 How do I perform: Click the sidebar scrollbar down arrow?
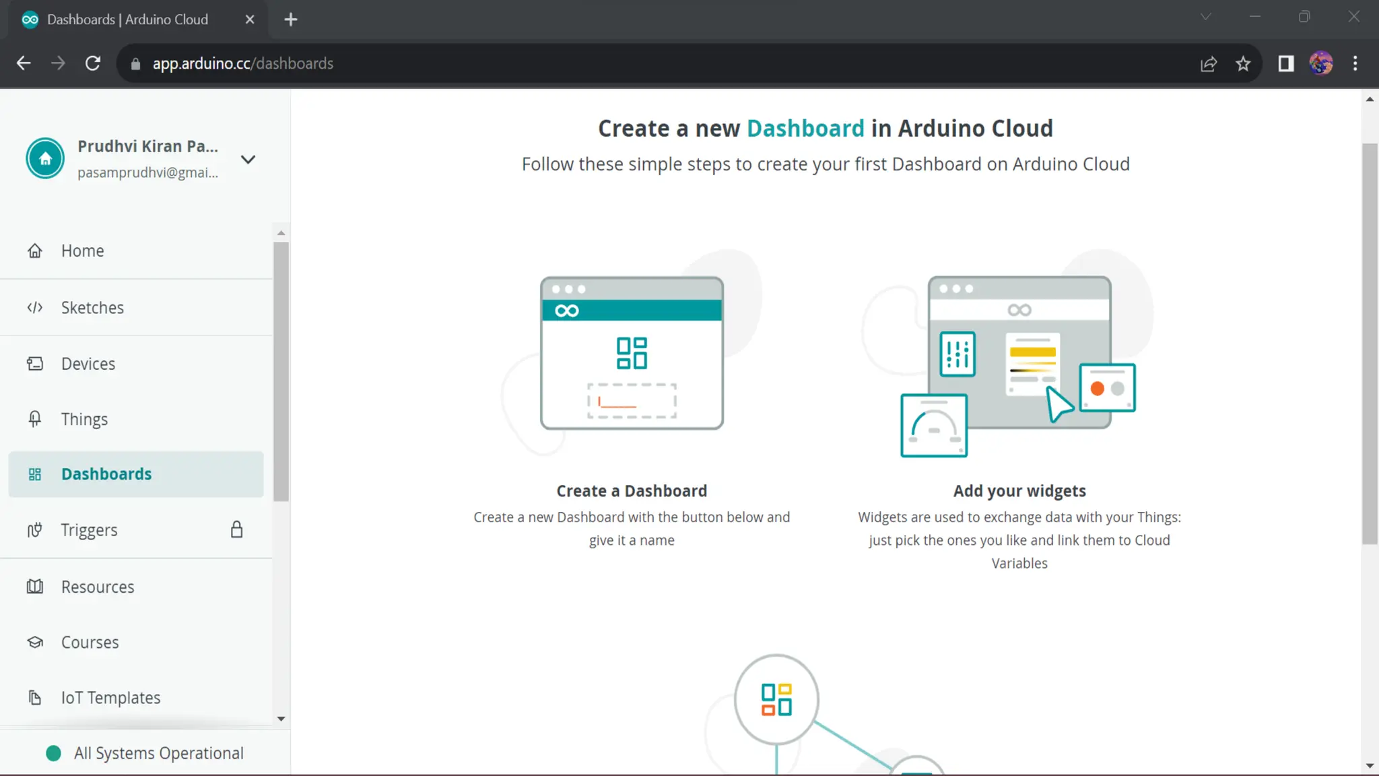click(281, 719)
